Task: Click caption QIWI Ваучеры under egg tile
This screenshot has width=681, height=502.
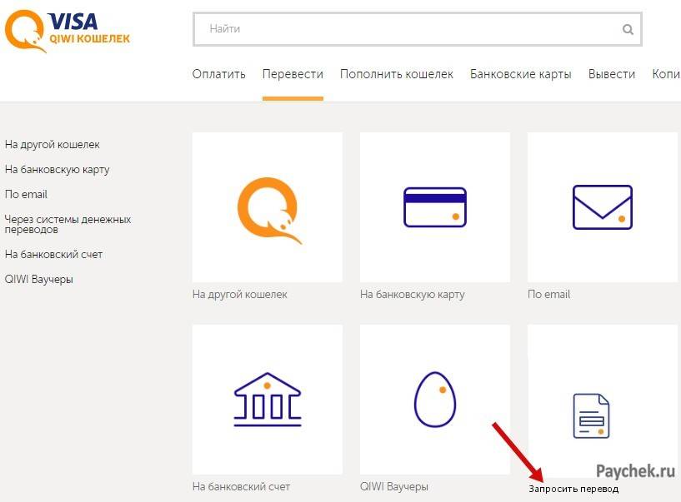Action: click(x=394, y=487)
